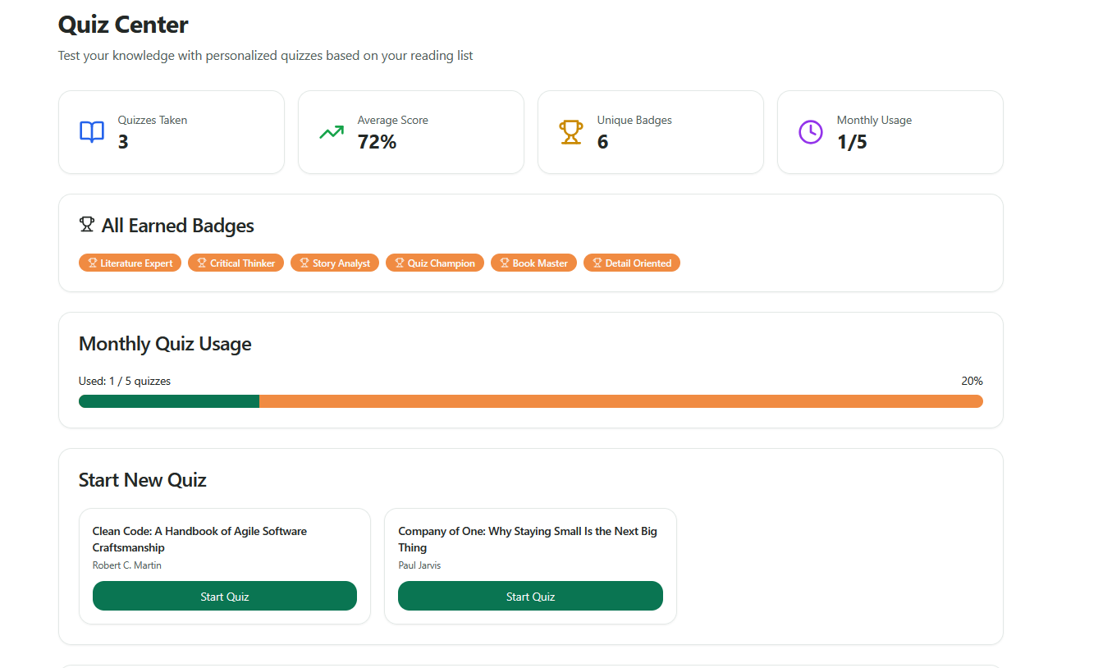Viewport: 1112px width, 668px height.
Task: Click the 20% usage percentage label
Action: [x=972, y=381]
